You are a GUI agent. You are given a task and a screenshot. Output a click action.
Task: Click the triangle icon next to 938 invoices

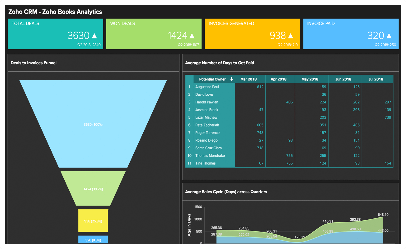(290, 36)
